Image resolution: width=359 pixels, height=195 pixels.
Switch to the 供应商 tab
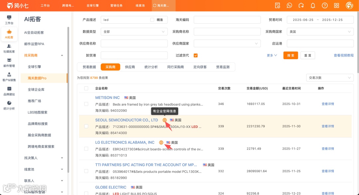coord(130,67)
